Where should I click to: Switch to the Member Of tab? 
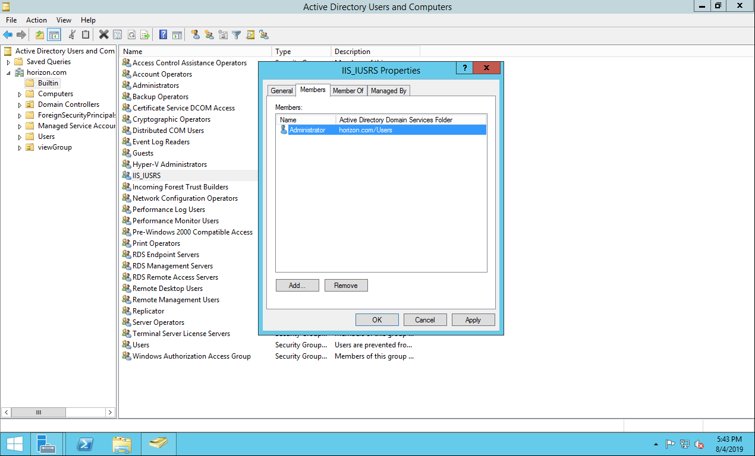(348, 91)
